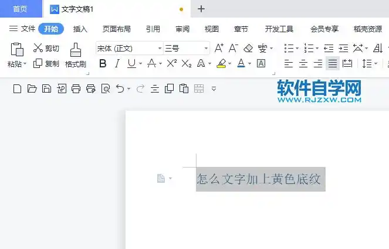Clear formatting with eraser icon
The image size is (389, 249).
(x=248, y=48)
